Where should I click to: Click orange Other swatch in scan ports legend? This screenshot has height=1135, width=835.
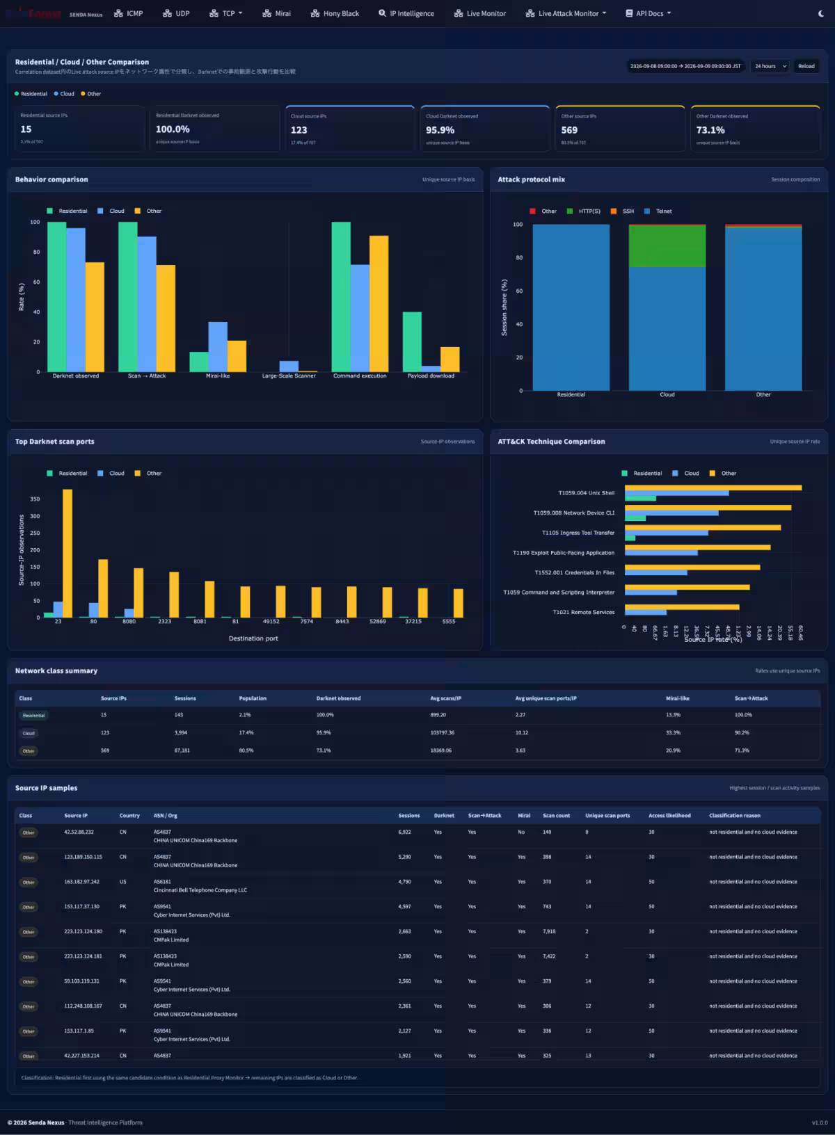tap(138, 473)
